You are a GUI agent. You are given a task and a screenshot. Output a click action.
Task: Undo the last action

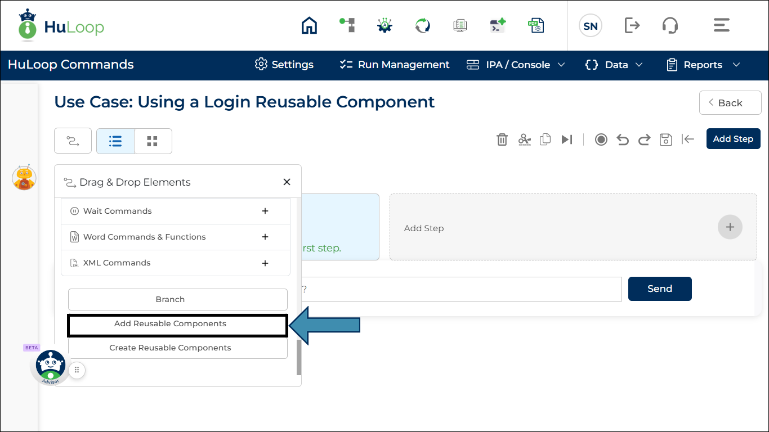tap(622, 139)
